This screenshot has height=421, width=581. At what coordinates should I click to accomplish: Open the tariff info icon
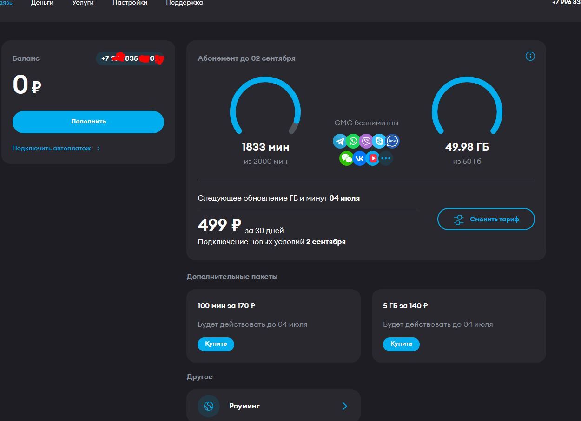(530, 56)
